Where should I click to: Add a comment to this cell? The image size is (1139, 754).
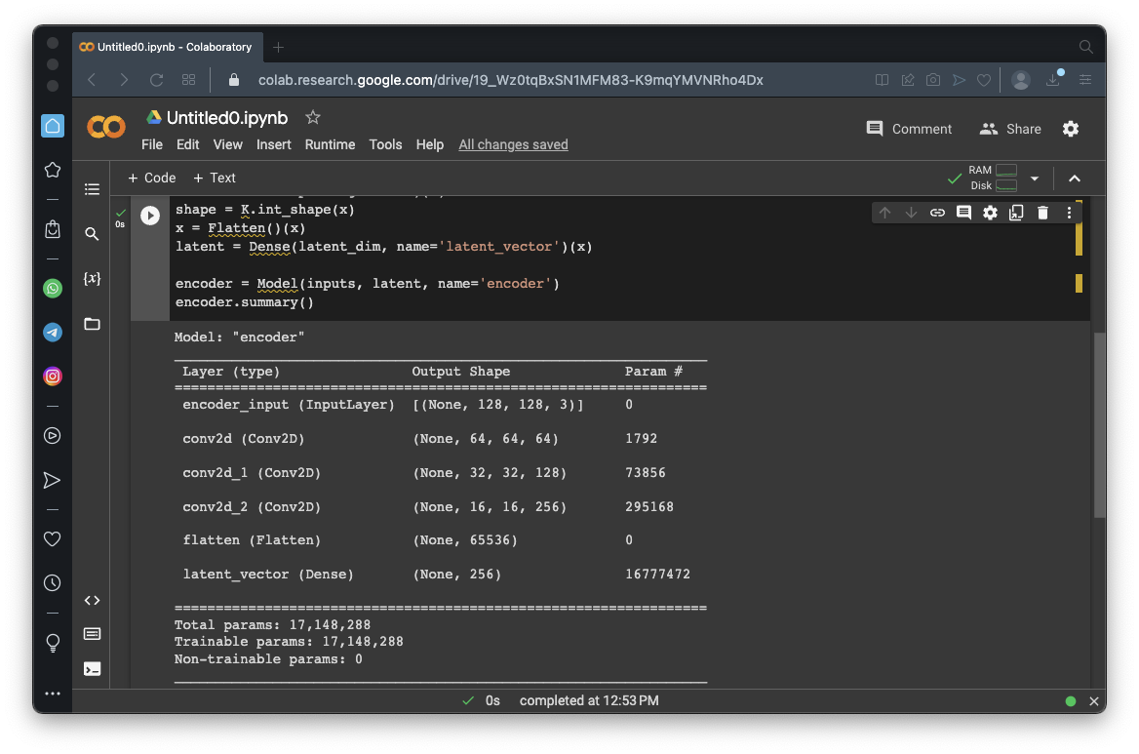[963, 213]
